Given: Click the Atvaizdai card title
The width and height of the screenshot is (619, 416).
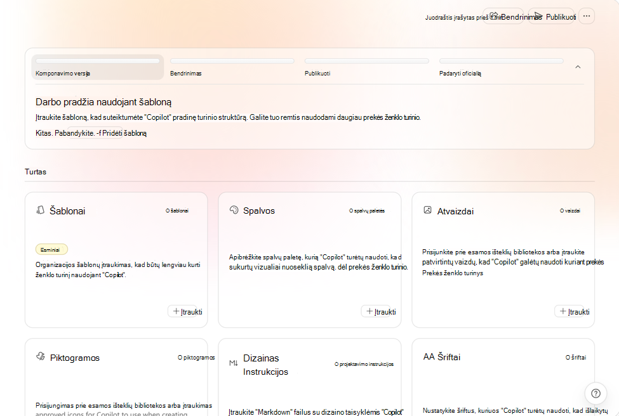Looking at the screenshot, I should pyautogui.click(x=456, y=211).
